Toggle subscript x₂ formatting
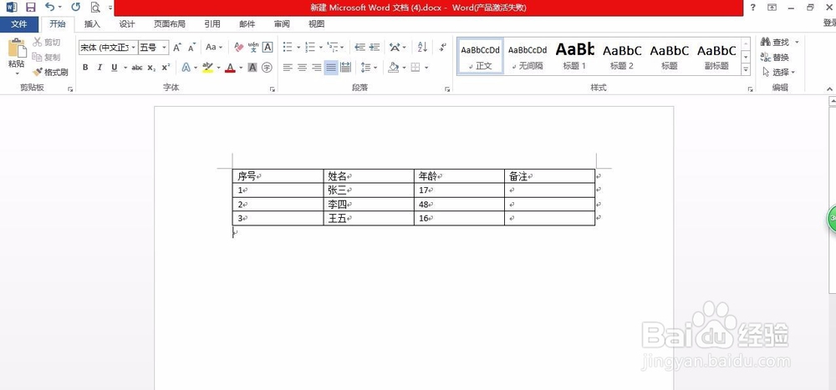Viewport: 836px width, 390px height. pyautogui.click(x=151, y=68)
